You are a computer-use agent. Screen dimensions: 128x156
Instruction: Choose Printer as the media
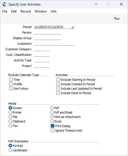coord(10,112)
